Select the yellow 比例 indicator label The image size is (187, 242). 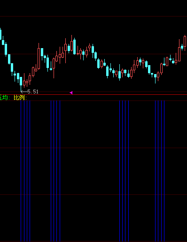pyautogui.click(x=20, y=98)
